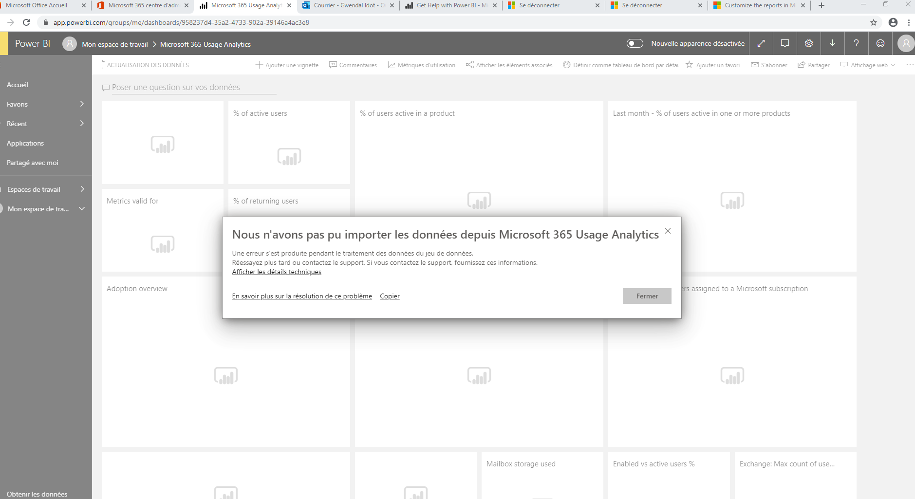Open notifications speech bubble icon in header
The height and width of the screenshot is (499, 915).
click(785, 43)
